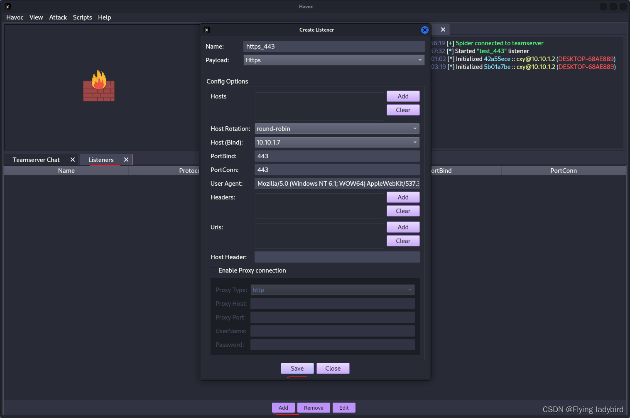Open the Help menu
Viewport: 630px width, 418px height.
[x=105, y=17]
